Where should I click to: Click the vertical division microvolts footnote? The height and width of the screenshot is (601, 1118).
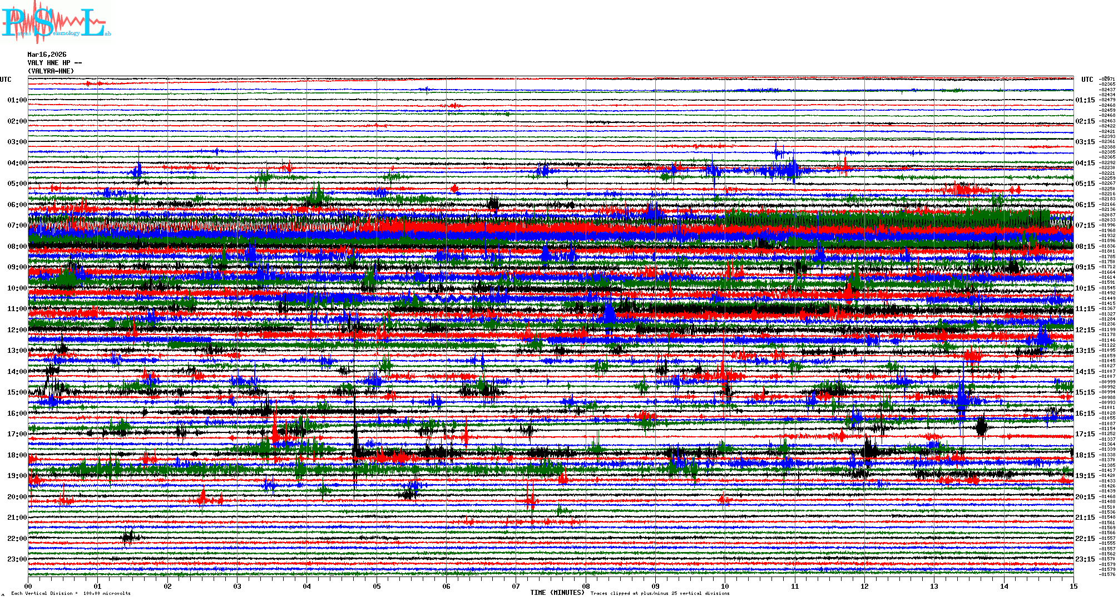71,593
